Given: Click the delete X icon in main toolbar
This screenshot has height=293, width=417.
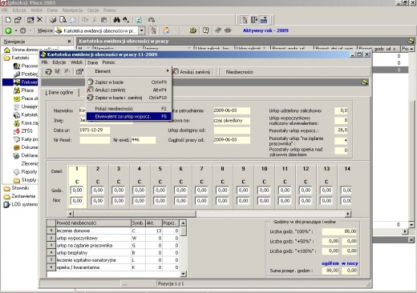Looking at the screenshot, I should click(x=40, y=19).
